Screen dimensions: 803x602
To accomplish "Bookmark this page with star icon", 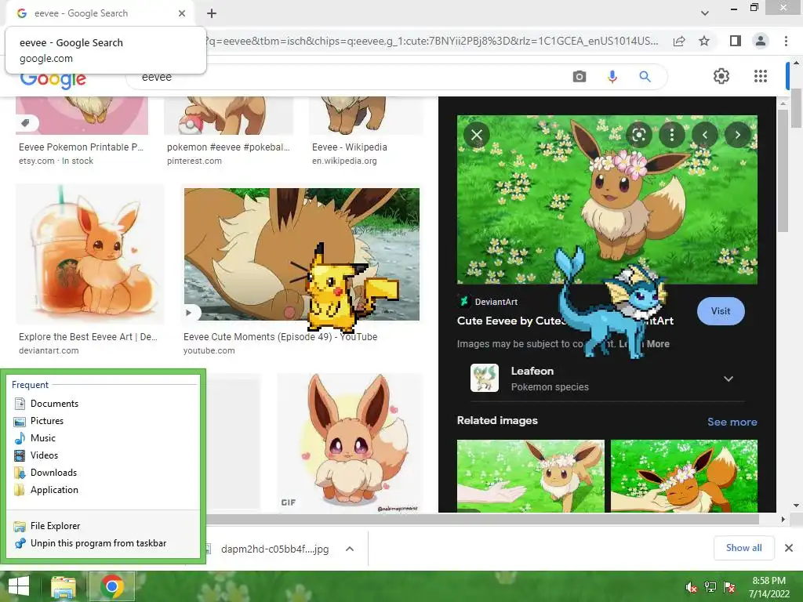I will 704,41.
